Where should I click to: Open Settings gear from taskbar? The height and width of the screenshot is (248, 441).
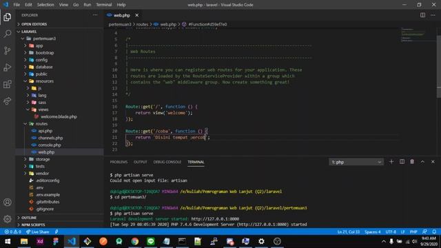coord(261,241)
